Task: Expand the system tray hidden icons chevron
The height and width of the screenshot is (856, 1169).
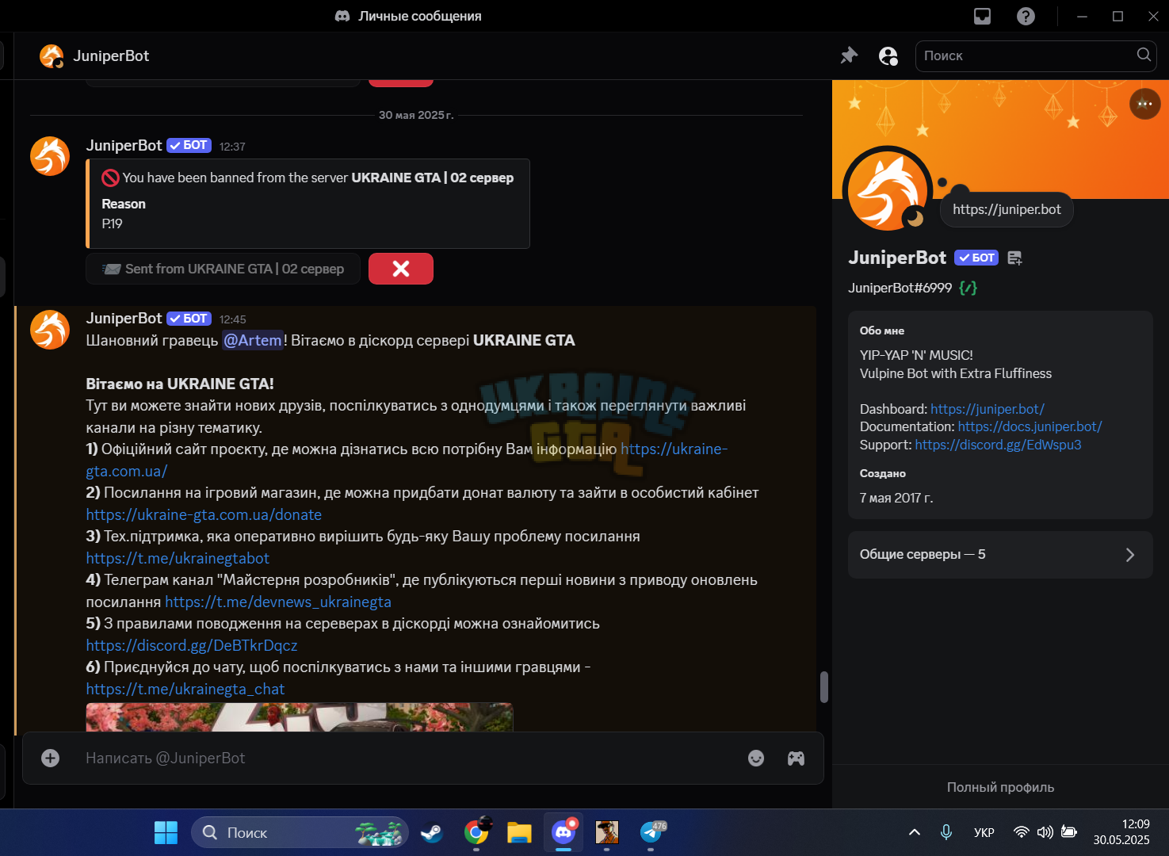Action: tap(914, 832)
